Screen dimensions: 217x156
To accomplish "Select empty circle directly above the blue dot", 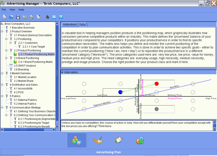I will [x=120, y=84].
